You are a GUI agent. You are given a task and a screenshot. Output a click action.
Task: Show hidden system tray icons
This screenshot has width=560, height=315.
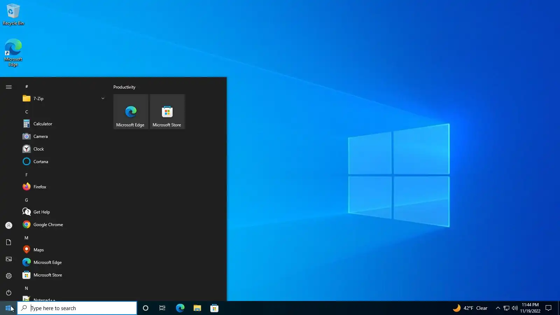[x=498, y=308]
